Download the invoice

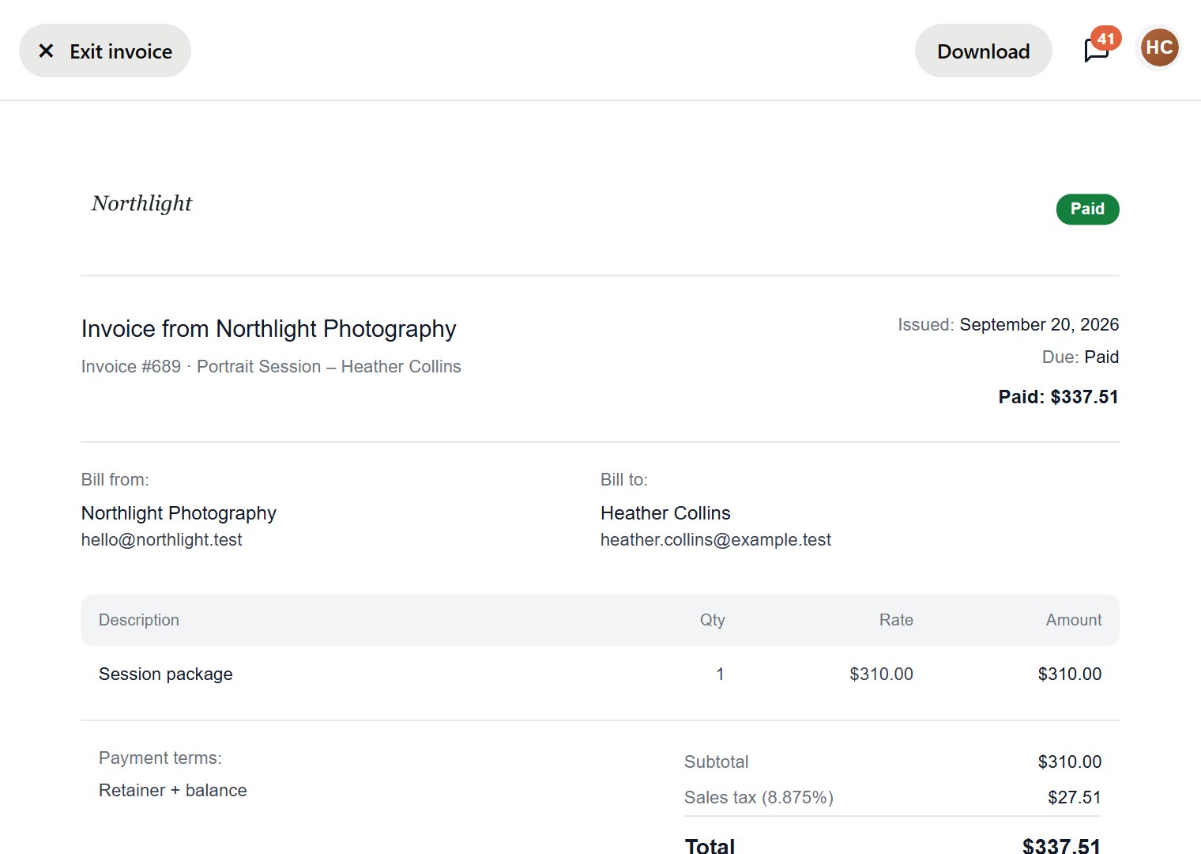(x=983, y=51)
